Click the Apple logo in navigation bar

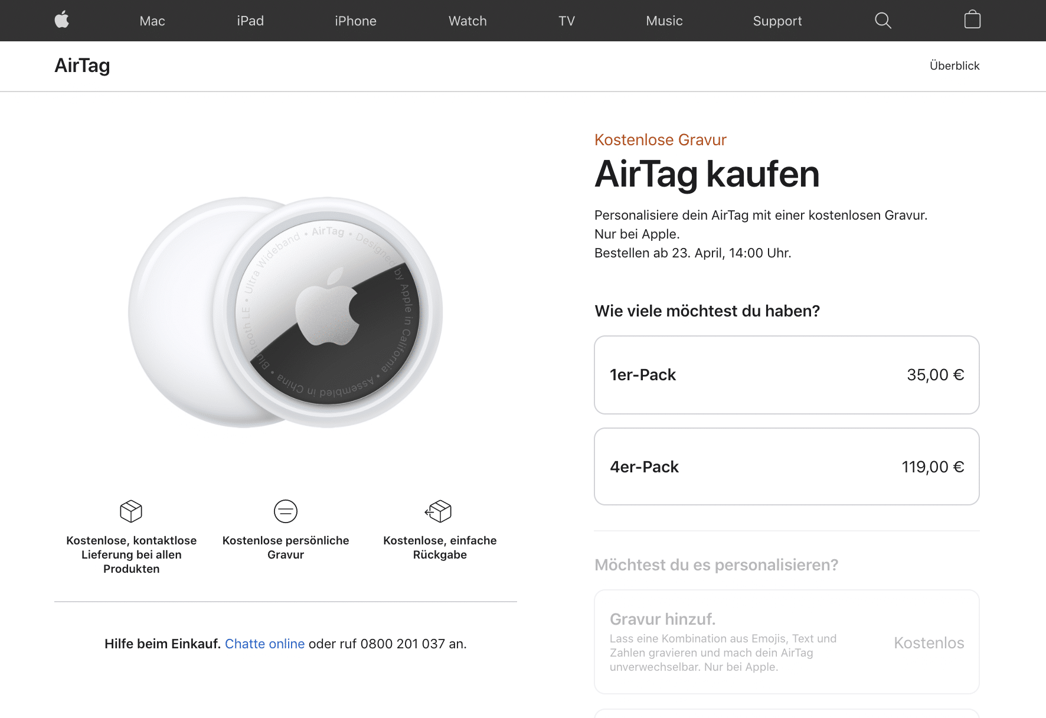(x=62, y=20)
